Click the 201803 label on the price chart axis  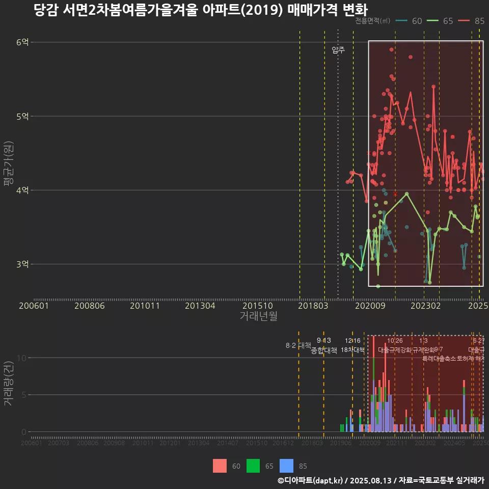tap(313, 306)
